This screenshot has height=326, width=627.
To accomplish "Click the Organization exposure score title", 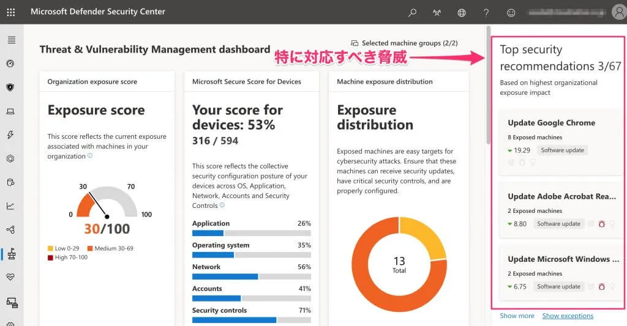I will (x=92, y=81).
